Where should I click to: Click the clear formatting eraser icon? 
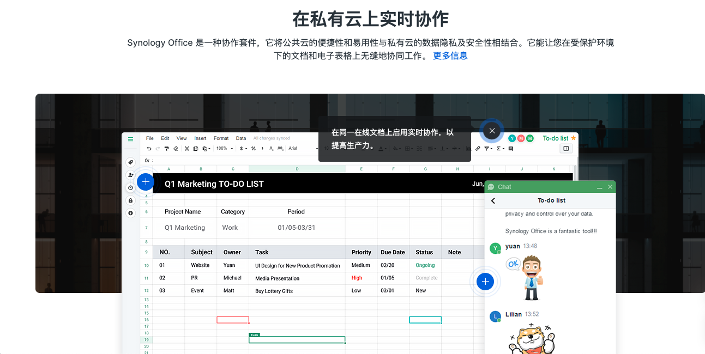[x=176, y=148]
